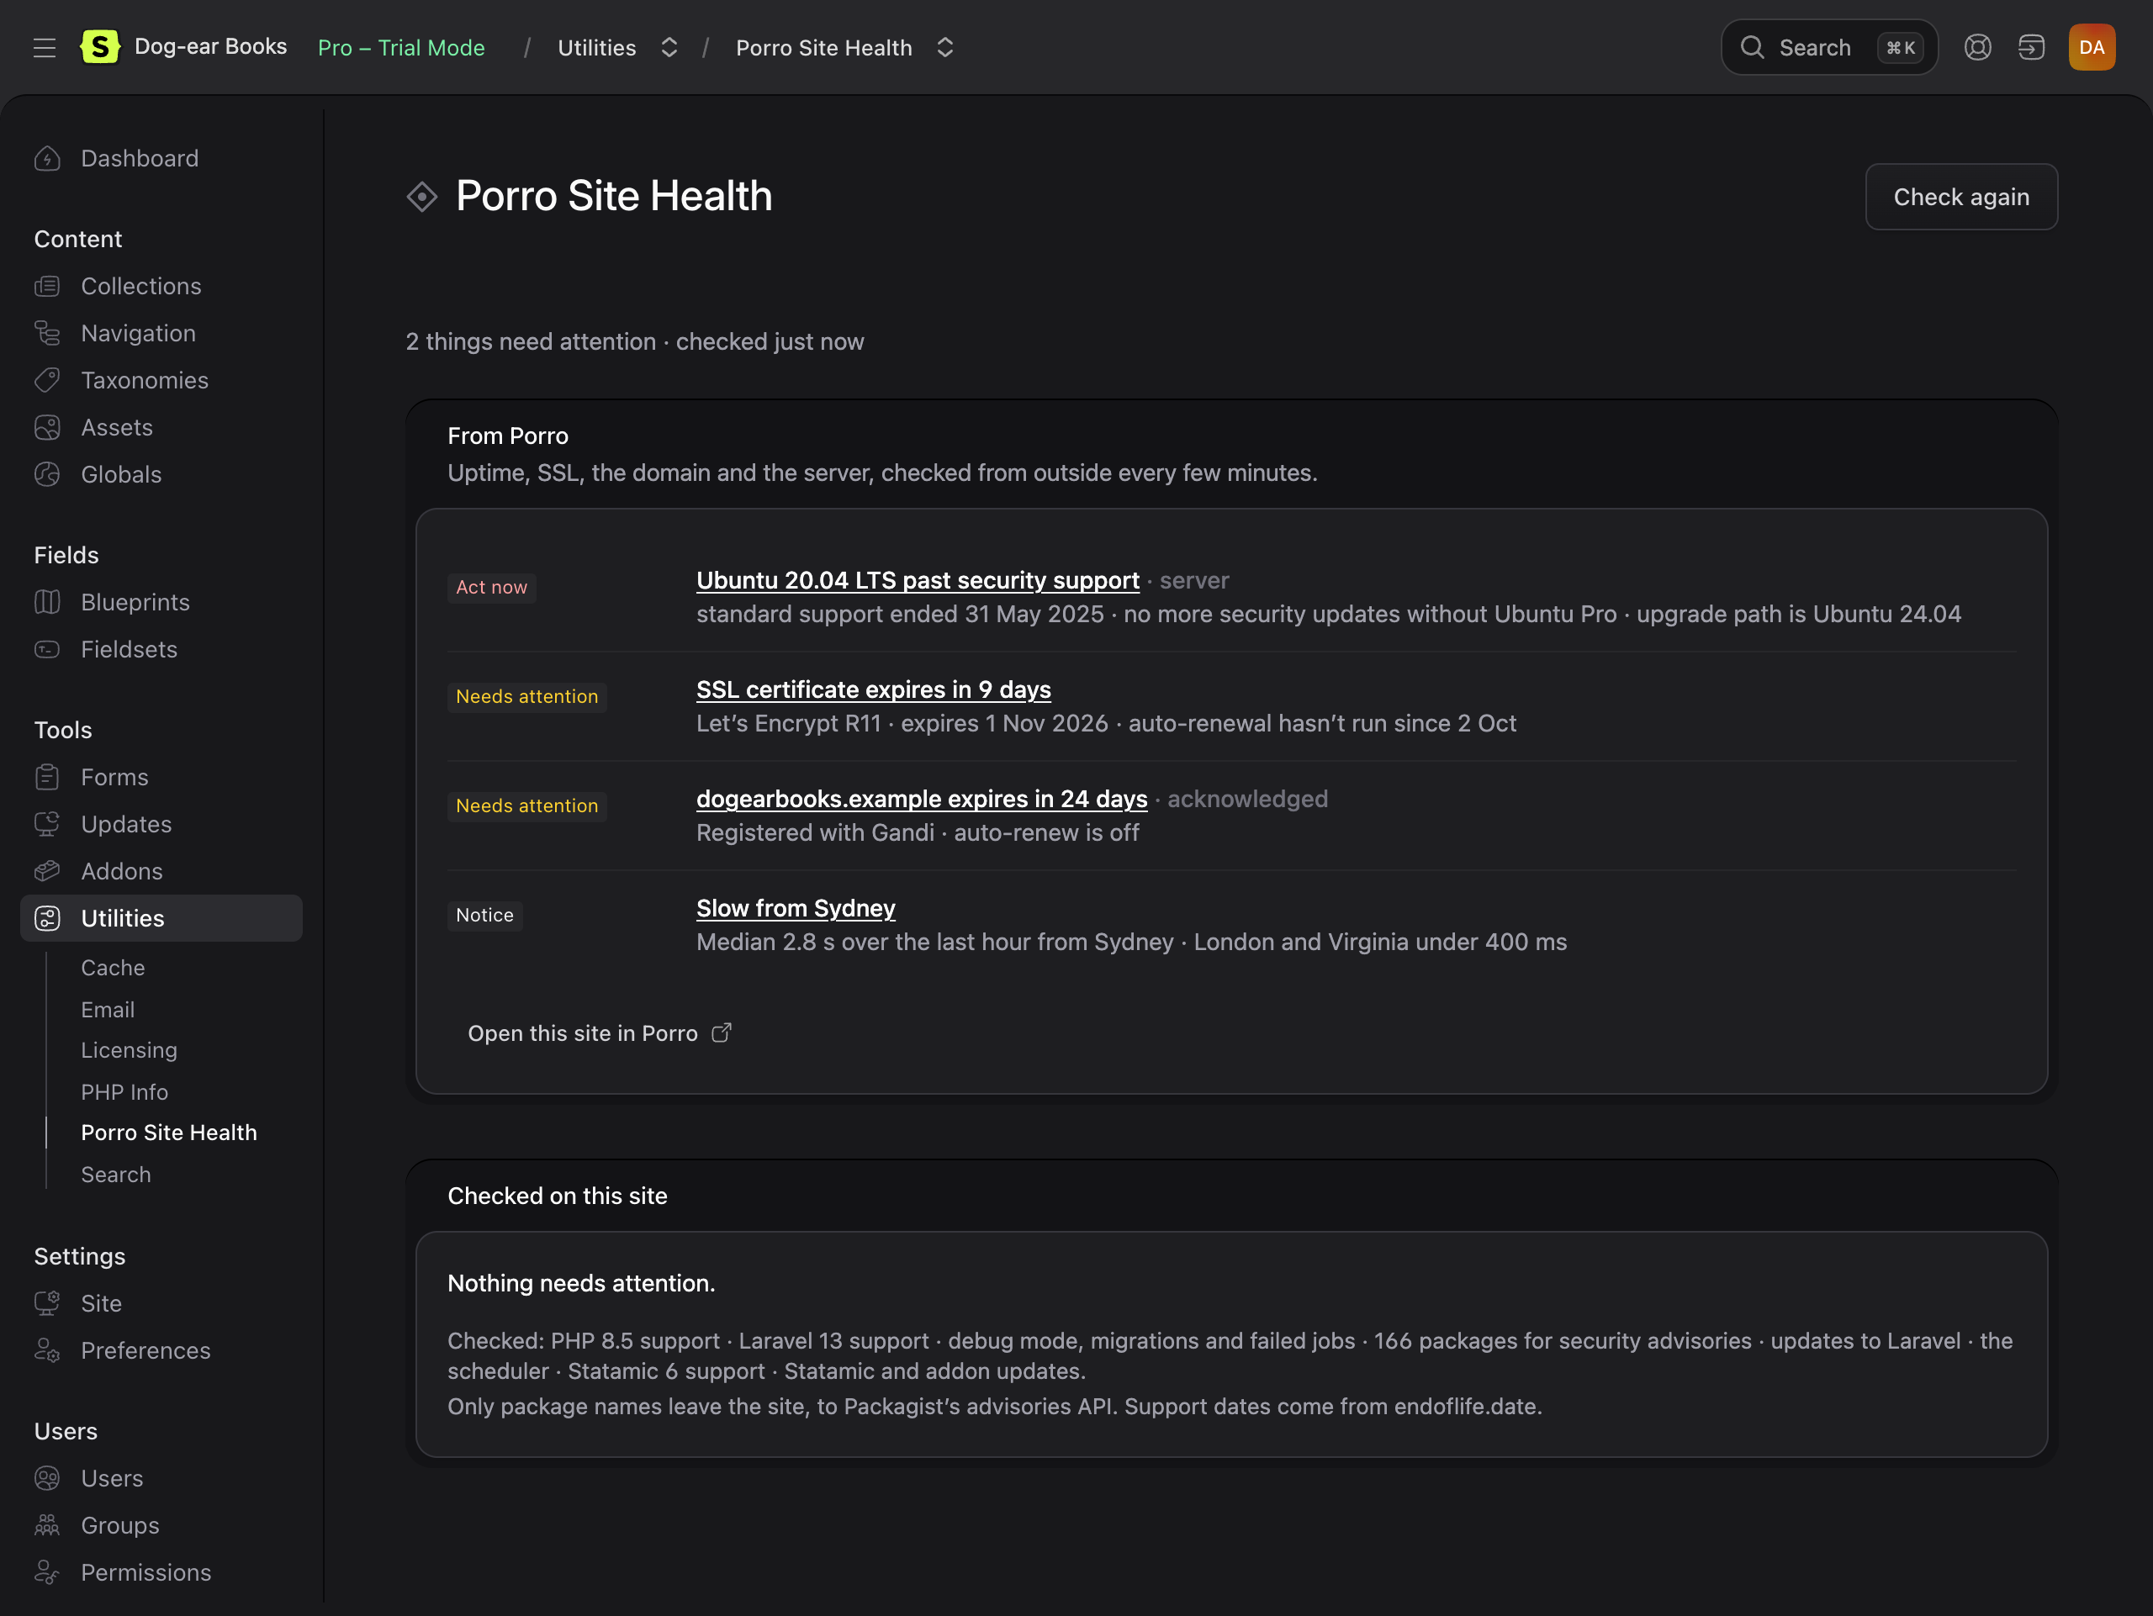Click the Dog-ear Books site name
This screenshot has width=2153, height=1616.
[x=211, y=47]
